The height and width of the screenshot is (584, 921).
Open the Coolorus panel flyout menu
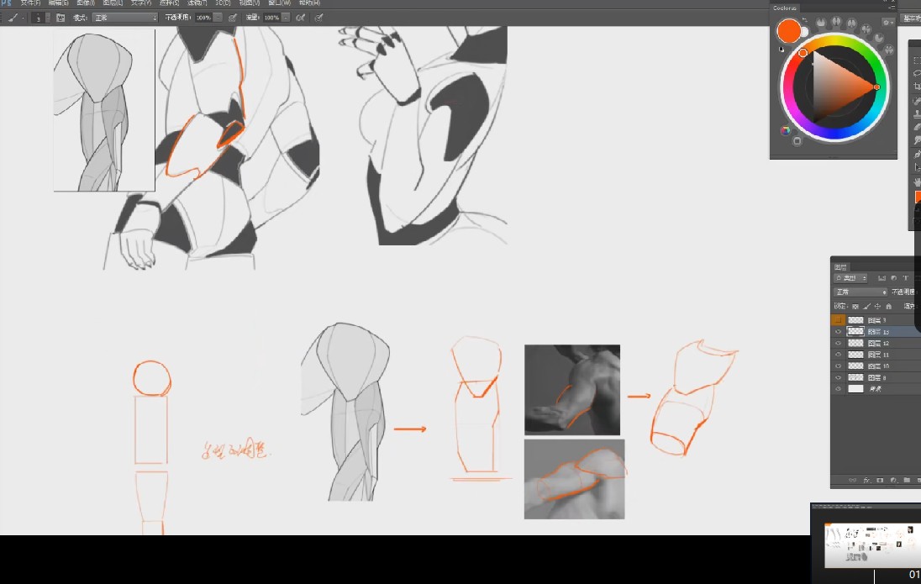pyautogui.click(x=892, y=7)
